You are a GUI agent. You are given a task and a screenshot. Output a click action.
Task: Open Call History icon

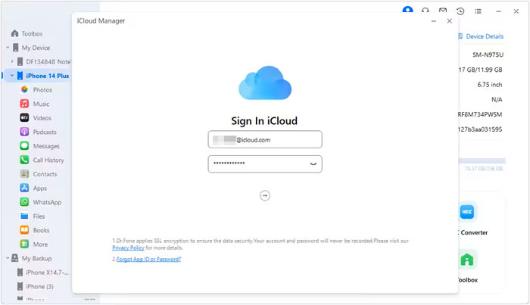click(24, 160)
